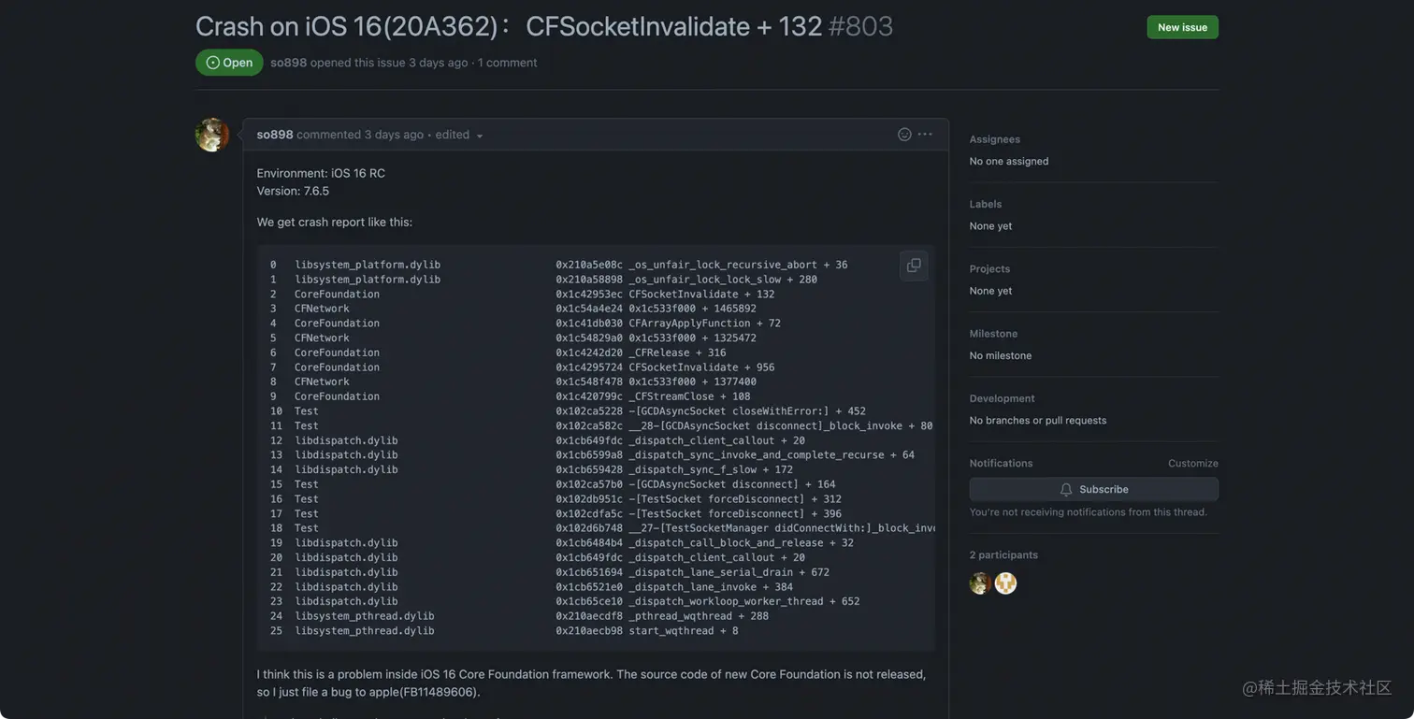This screenshot has height=719, width=1414.
Task: Open so898's profile from issue header
Action: click(x=288, y=63)
